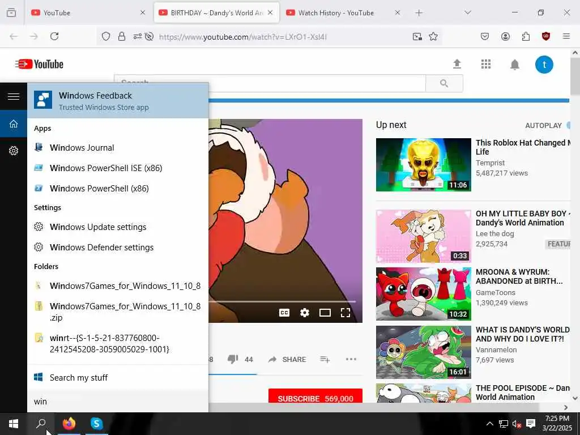Click Search my stuff

pos(118,378)
